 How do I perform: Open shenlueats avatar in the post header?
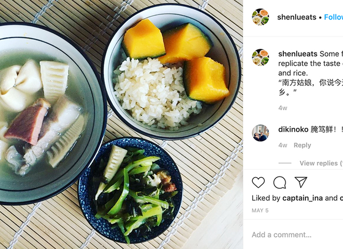point(261,17)
